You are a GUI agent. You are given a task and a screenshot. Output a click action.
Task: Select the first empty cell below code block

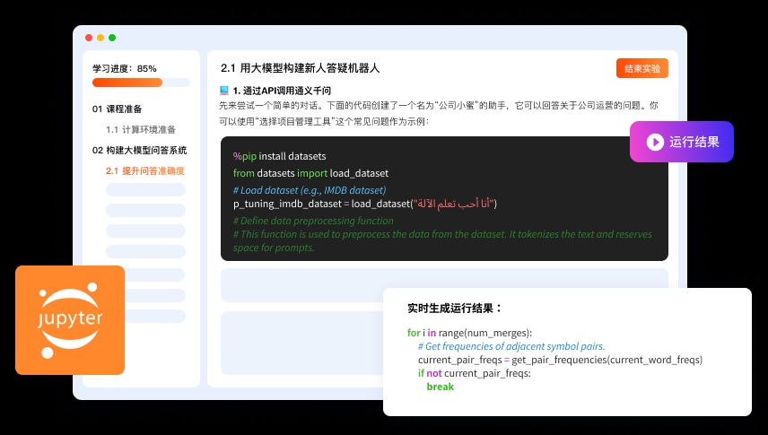coord(444,284)
